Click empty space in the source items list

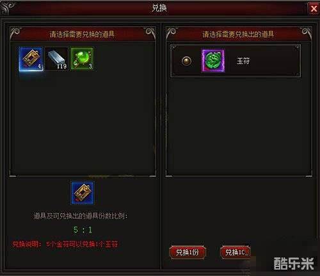tap(83, 124)
